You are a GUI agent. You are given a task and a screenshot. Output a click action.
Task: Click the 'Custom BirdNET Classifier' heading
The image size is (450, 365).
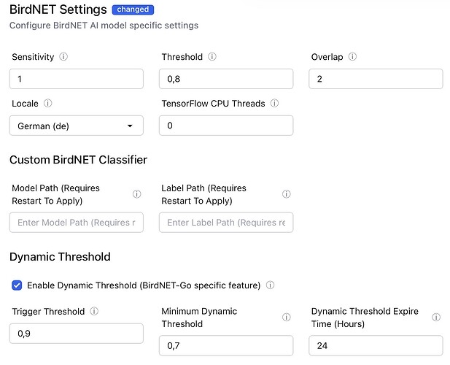click(78, 160)
